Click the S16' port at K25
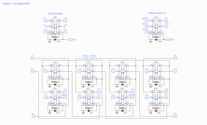 (147, 98)
